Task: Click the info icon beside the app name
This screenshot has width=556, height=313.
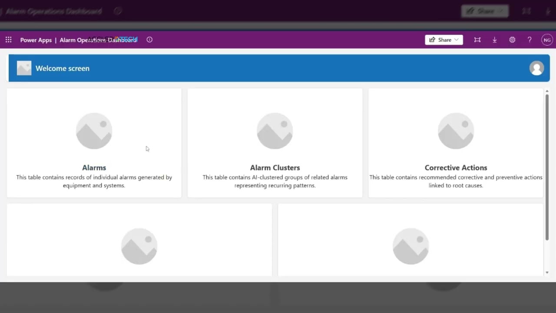Action: coord(149,40)
